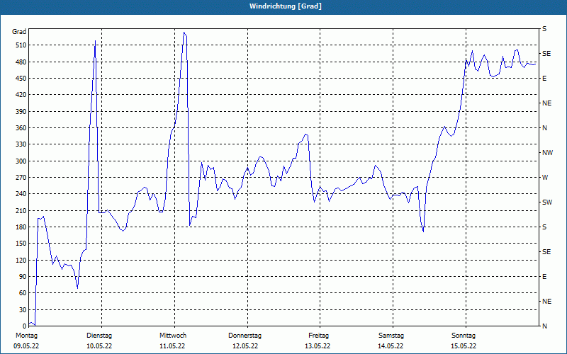Select the 450 value on the degree axis
567x354 pixels.
[x=21, y=79]
